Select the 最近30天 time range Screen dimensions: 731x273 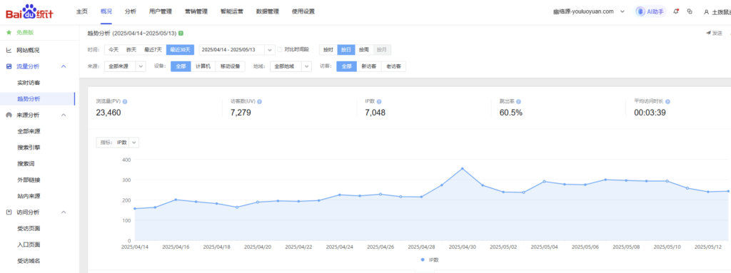180,50
